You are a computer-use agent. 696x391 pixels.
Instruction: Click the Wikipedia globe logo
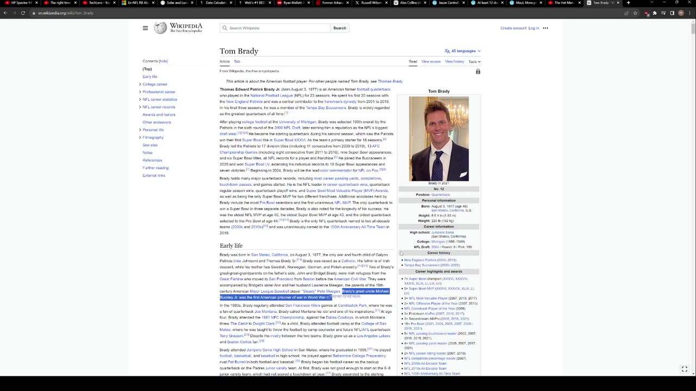160,28
